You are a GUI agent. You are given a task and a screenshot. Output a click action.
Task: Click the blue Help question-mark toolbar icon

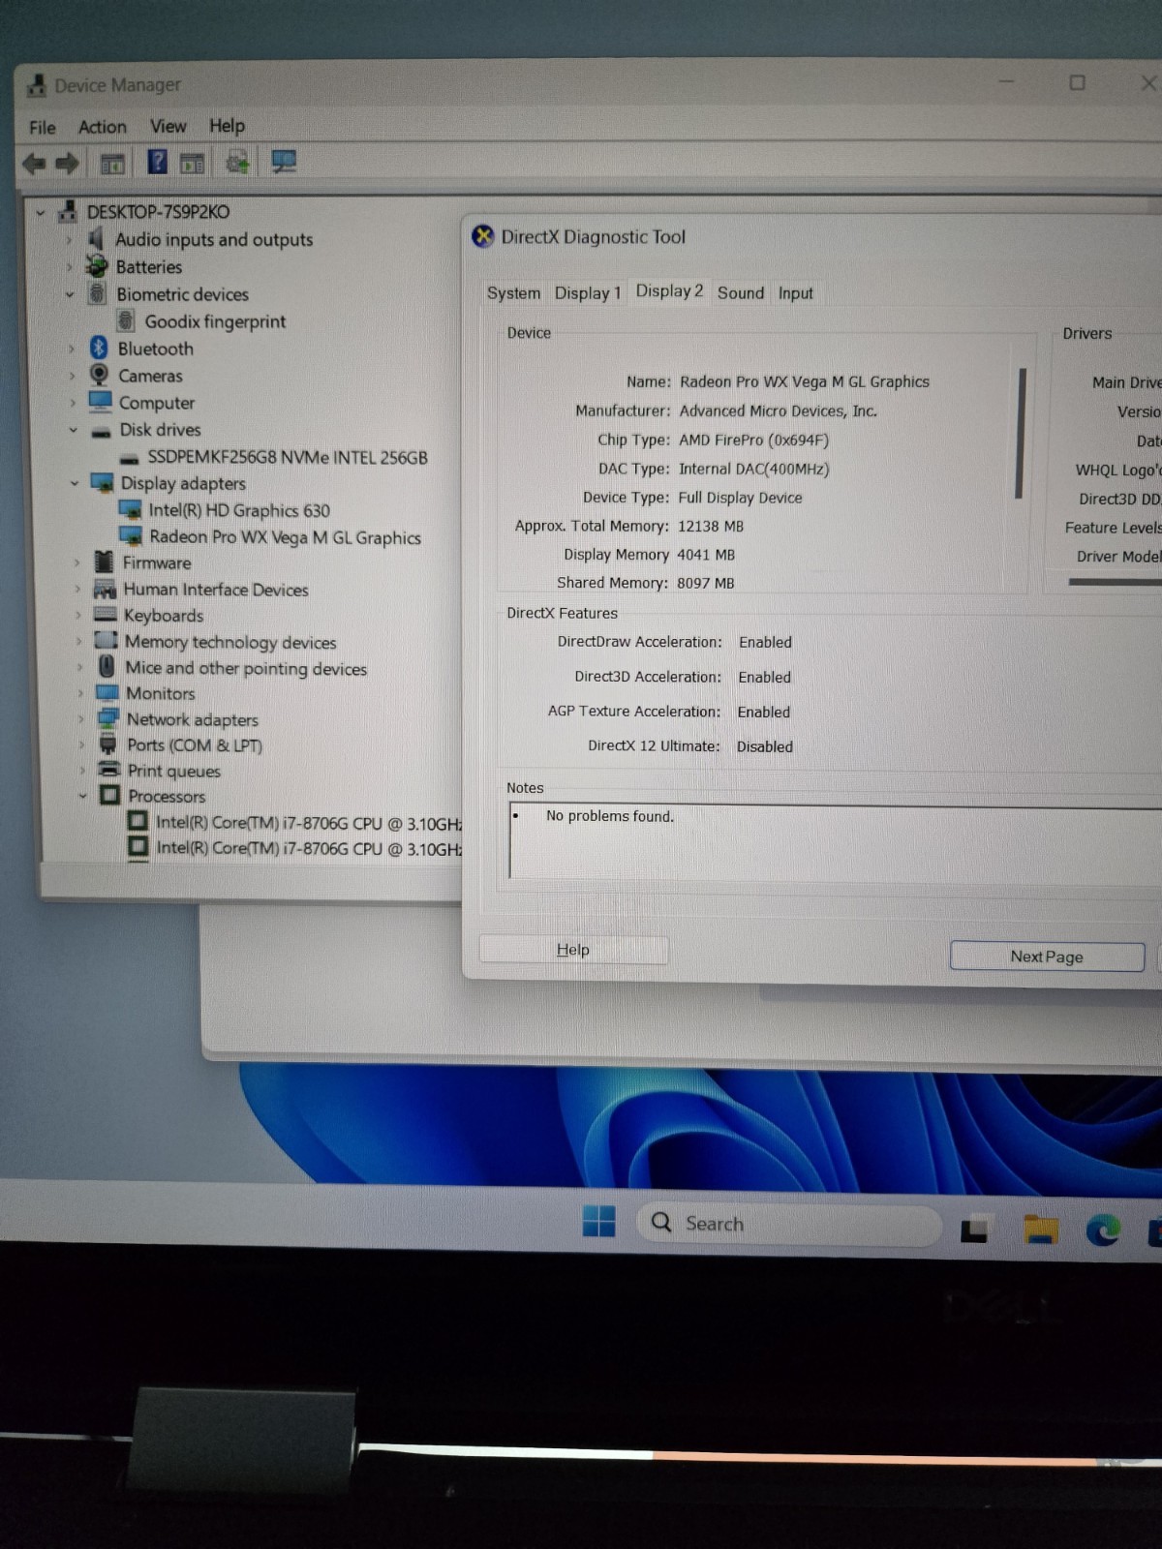tap(157, 162)
